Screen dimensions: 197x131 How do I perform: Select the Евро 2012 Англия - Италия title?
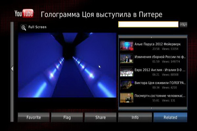pyautogui.click(x=159, y=70)
